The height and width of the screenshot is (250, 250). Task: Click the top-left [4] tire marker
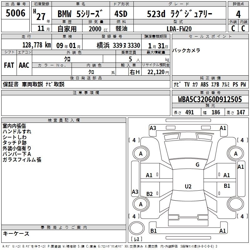pos(134,140)
